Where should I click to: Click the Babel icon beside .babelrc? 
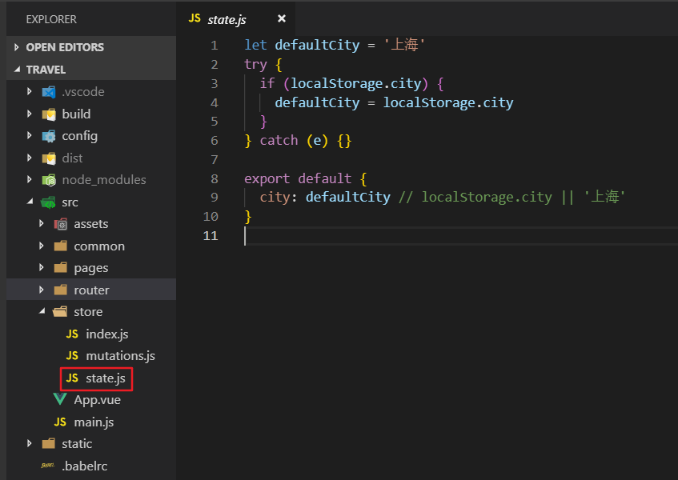click(47, 466)
